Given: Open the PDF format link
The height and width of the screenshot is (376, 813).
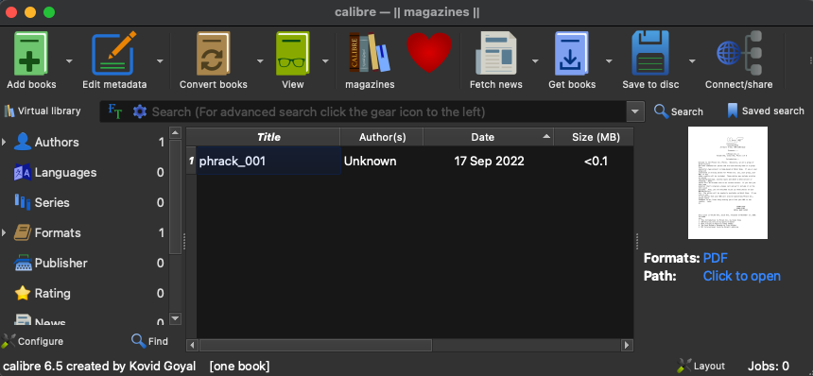Looking at the screenshot, I should (715, 258).
